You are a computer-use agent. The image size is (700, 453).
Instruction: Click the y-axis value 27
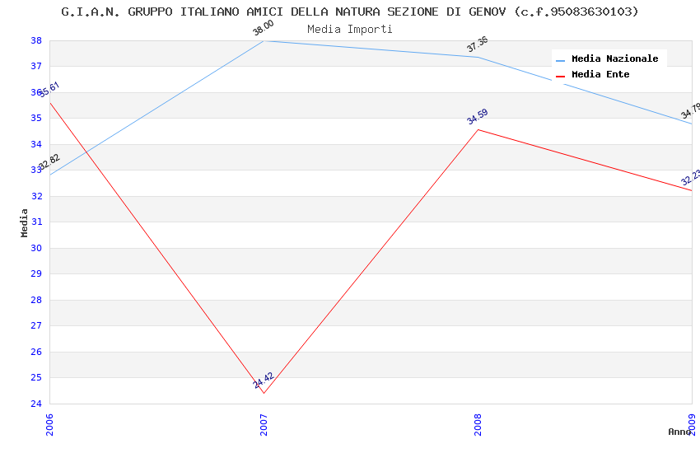(x=36, y=325)
